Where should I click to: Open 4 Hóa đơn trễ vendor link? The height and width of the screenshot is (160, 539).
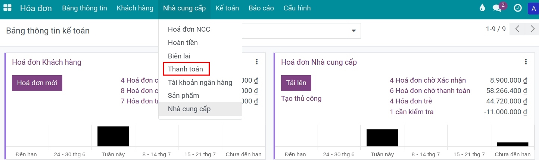tap(411, 101)
